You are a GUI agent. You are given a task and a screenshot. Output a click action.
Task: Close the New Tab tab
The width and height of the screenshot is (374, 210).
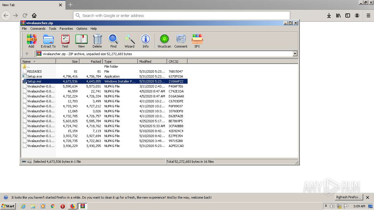point(60,5)
